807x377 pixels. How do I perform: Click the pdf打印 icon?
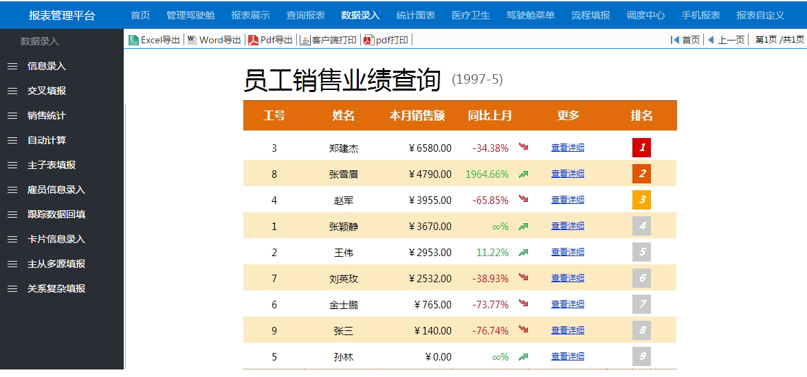coord(368,41)
